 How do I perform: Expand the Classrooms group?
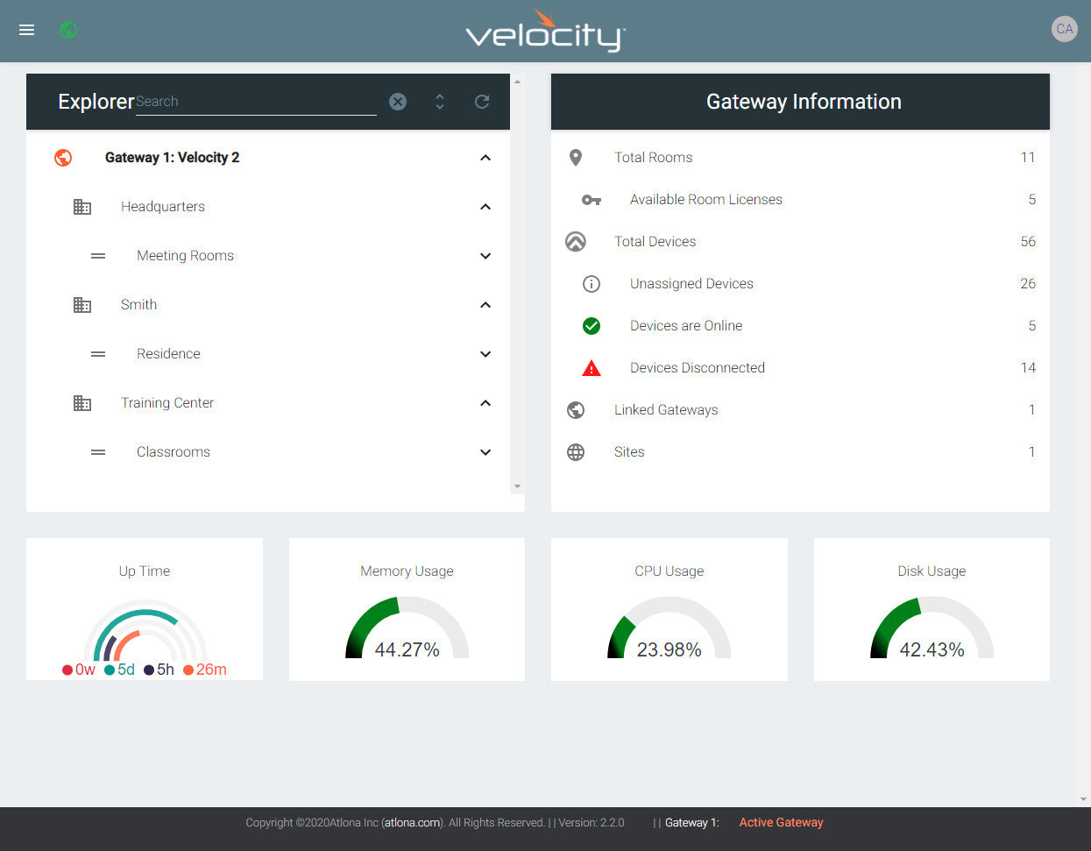485,452
